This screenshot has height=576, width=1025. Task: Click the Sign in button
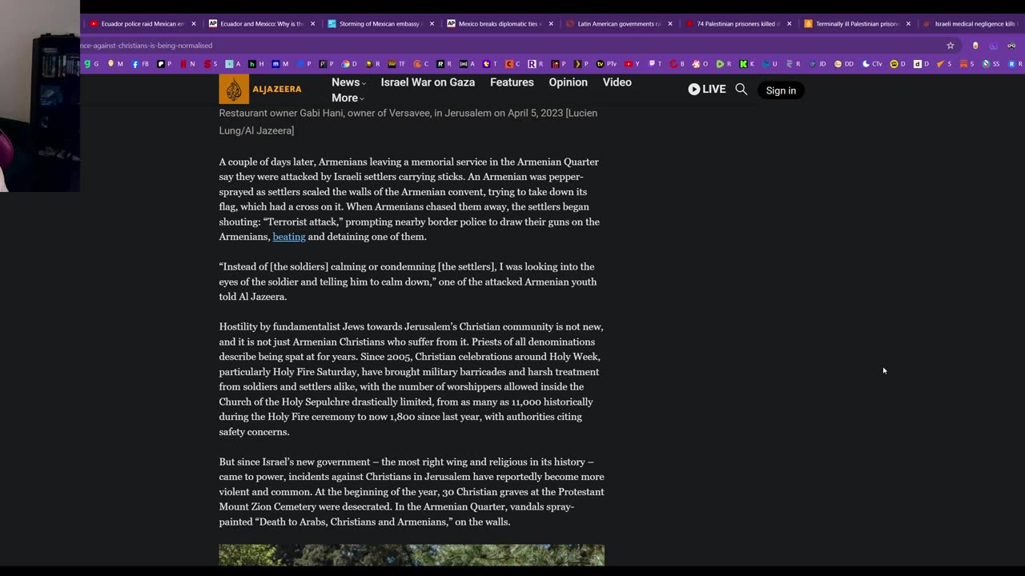[x=781, y=90]
